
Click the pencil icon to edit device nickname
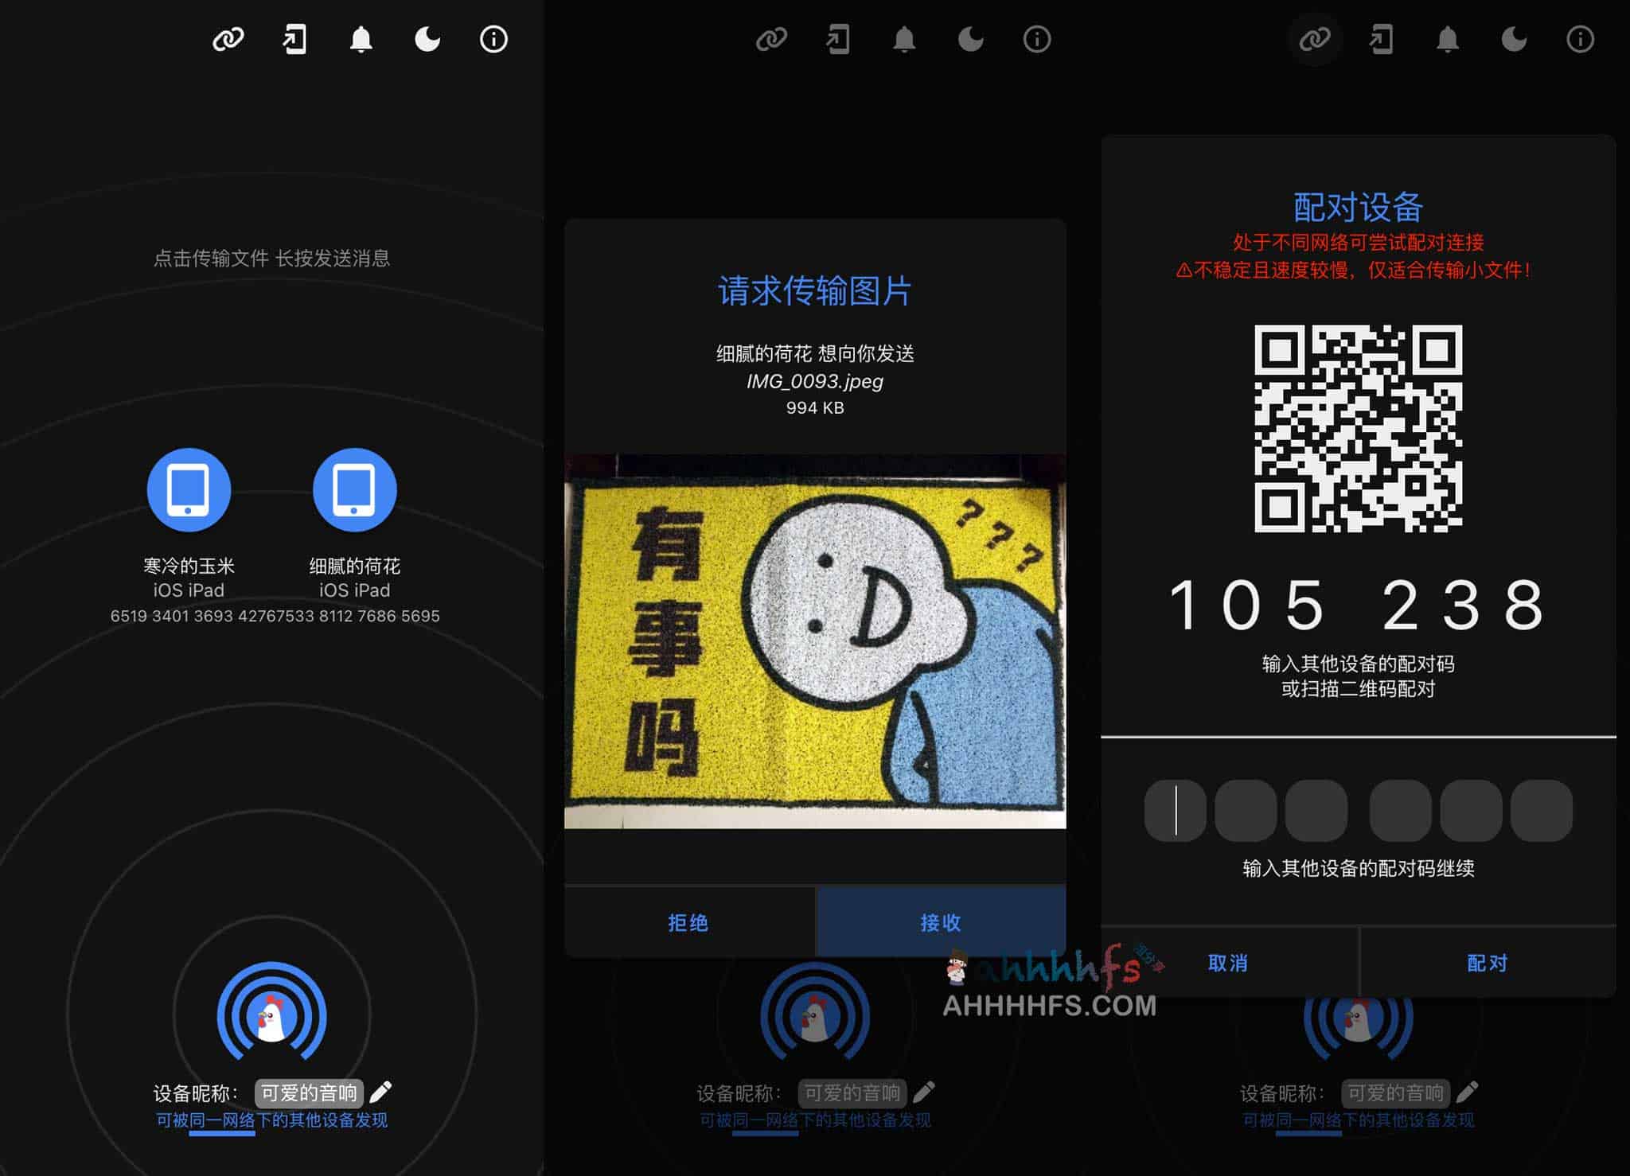pyautogui.click(x=383, y=1092)
